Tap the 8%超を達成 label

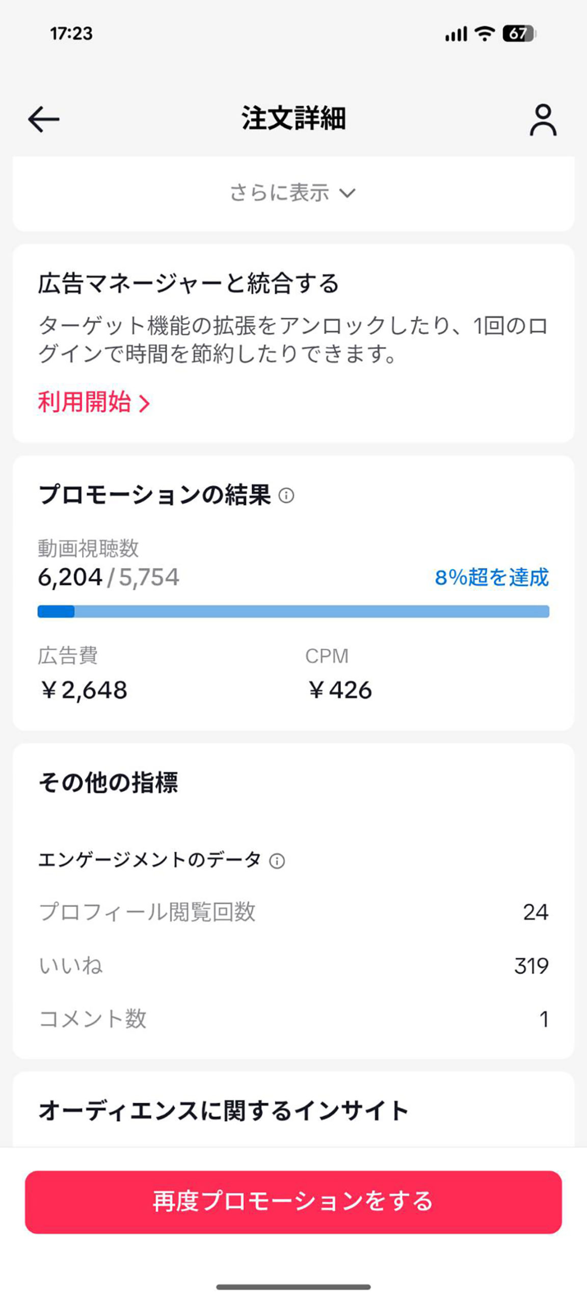click(x=491, y=577)
